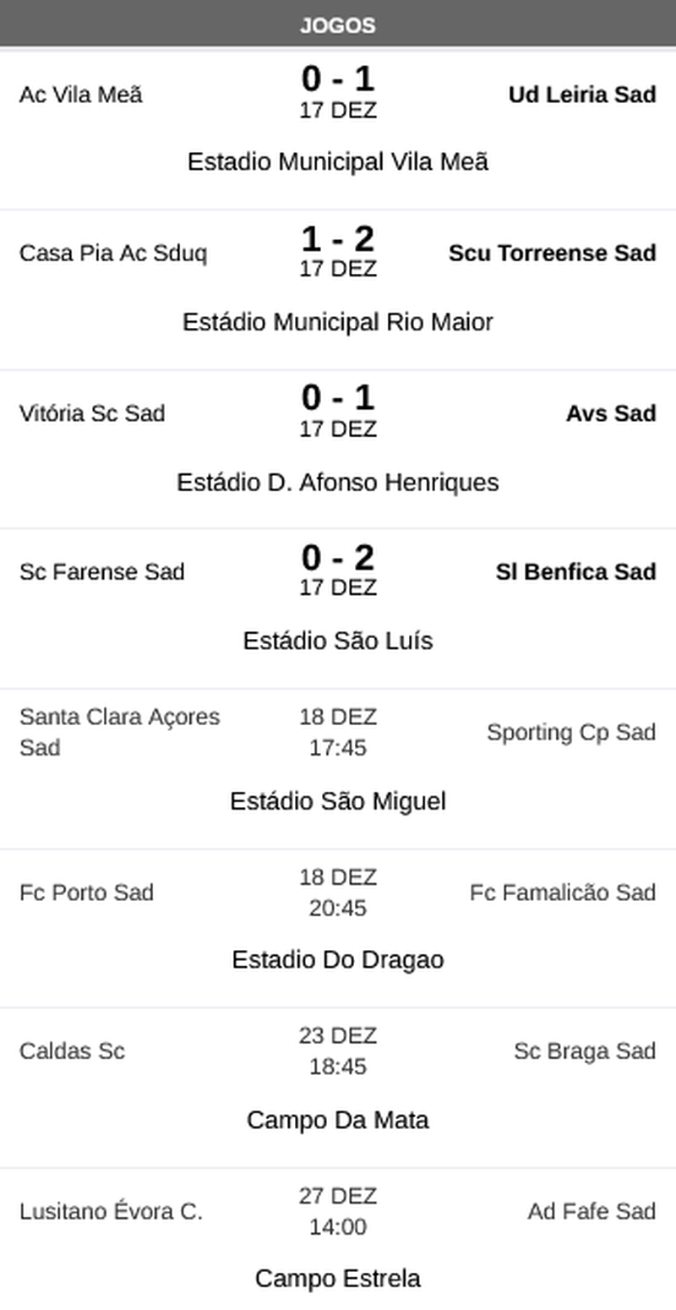Open Caldas Sc team page
Viewport: 676px width, 1310px height.
pyautogui.click(x=72, y=1051)
